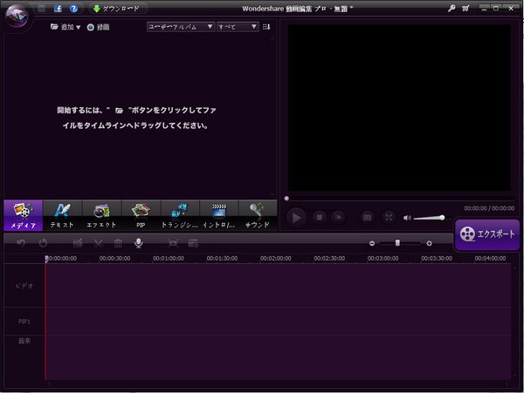The width and height of the screenshot is (524, 393).
Task: Click the timeline playhead at 00:00:00:00
Action: (x=46, y=259)
